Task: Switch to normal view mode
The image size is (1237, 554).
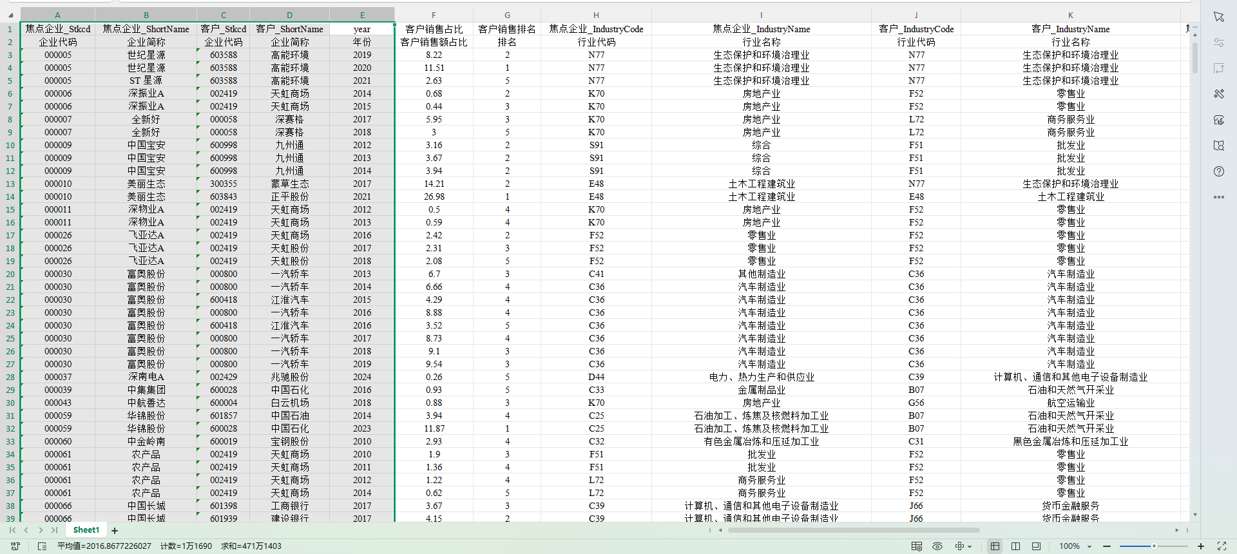Action: pyautogui.click(x=995, y=546)
